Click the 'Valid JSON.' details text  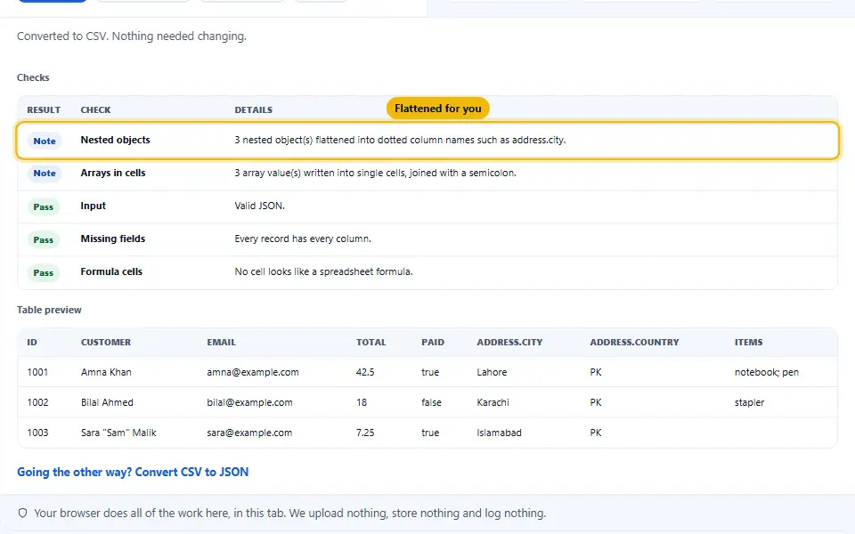click(x=259, y=206)
